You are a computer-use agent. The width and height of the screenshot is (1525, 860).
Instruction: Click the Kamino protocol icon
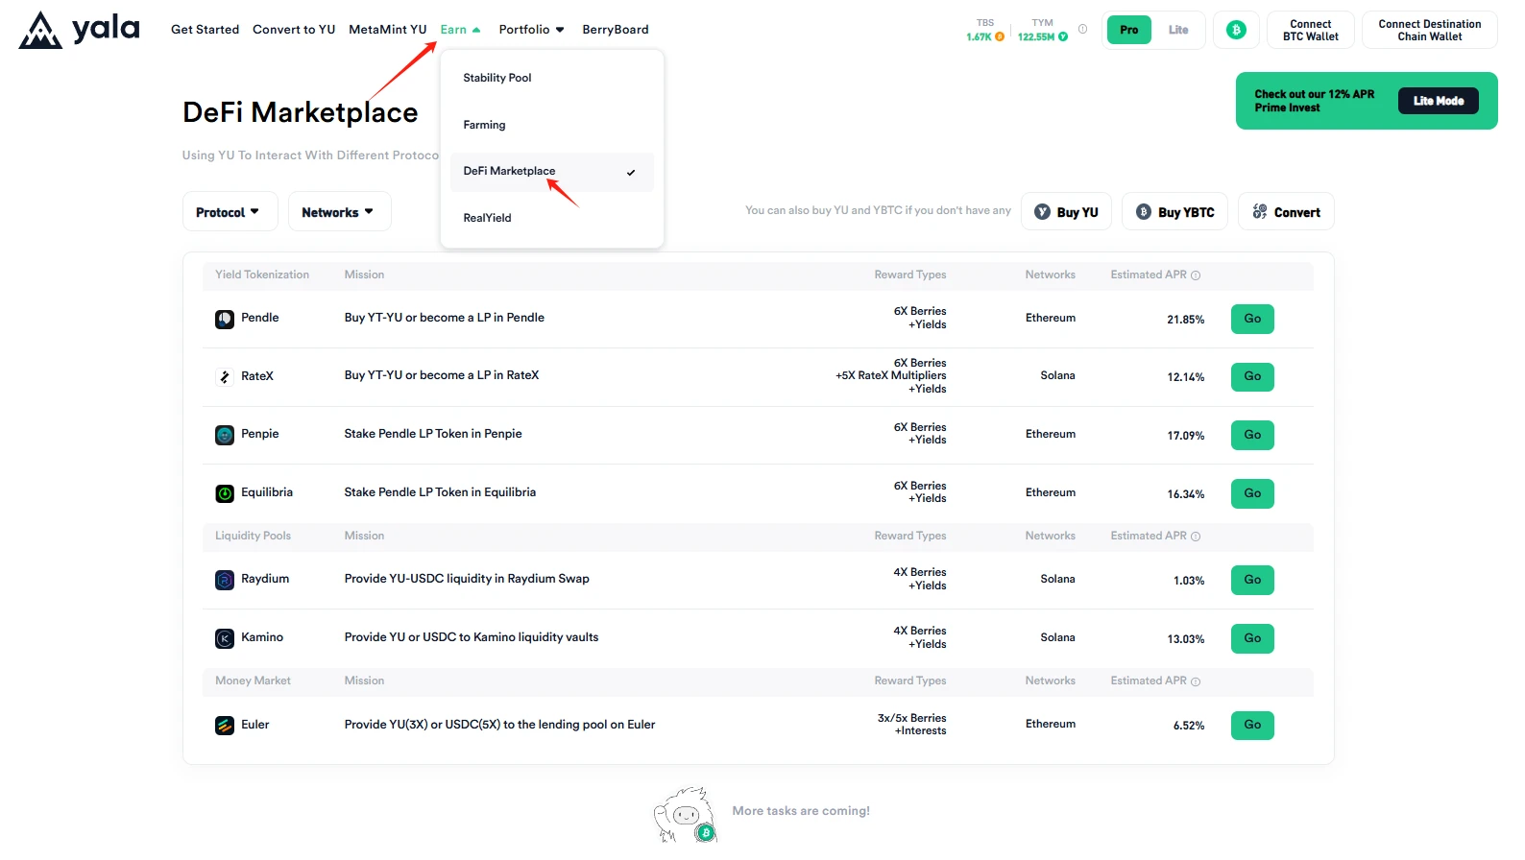pos(225,638)
